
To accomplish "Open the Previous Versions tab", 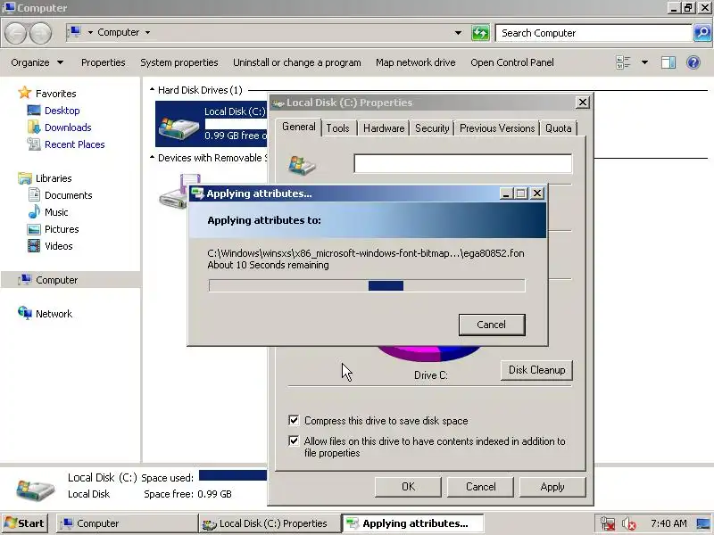I will [x=497, y=128].
